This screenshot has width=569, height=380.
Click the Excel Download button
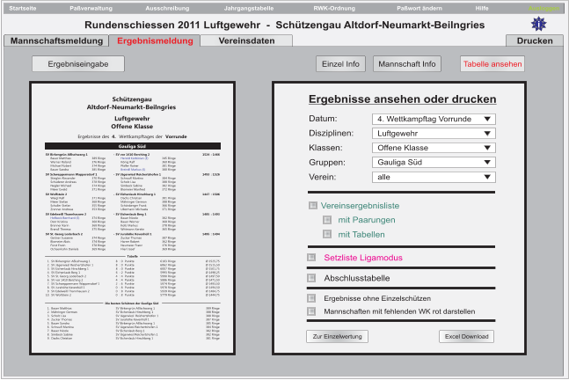click(x=466, y=336)
